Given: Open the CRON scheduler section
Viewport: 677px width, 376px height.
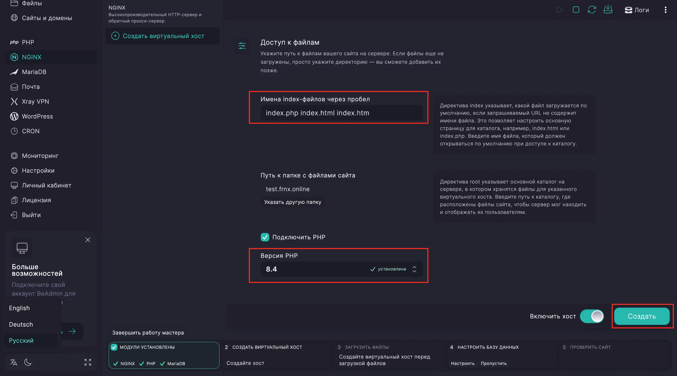Looking at the screenshot, I should (30, 131).
